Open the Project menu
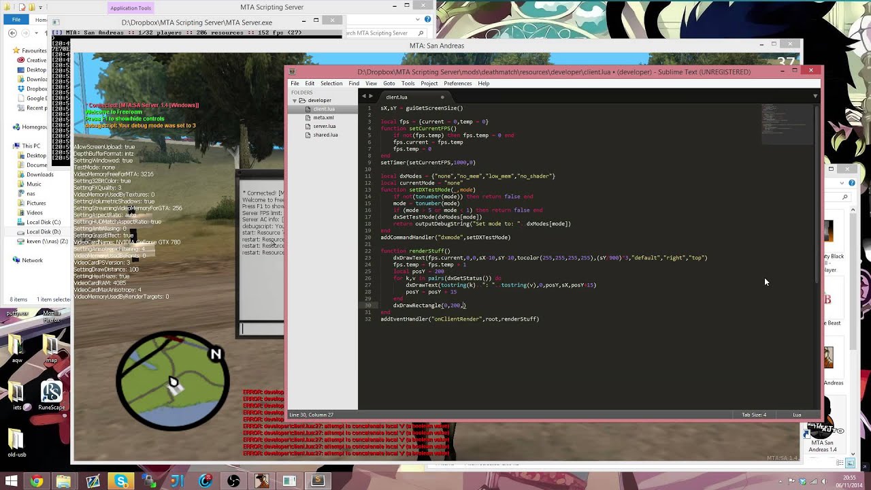Viewport: 871px width, 490px height. pyautogui.click(x=429, y=84)
